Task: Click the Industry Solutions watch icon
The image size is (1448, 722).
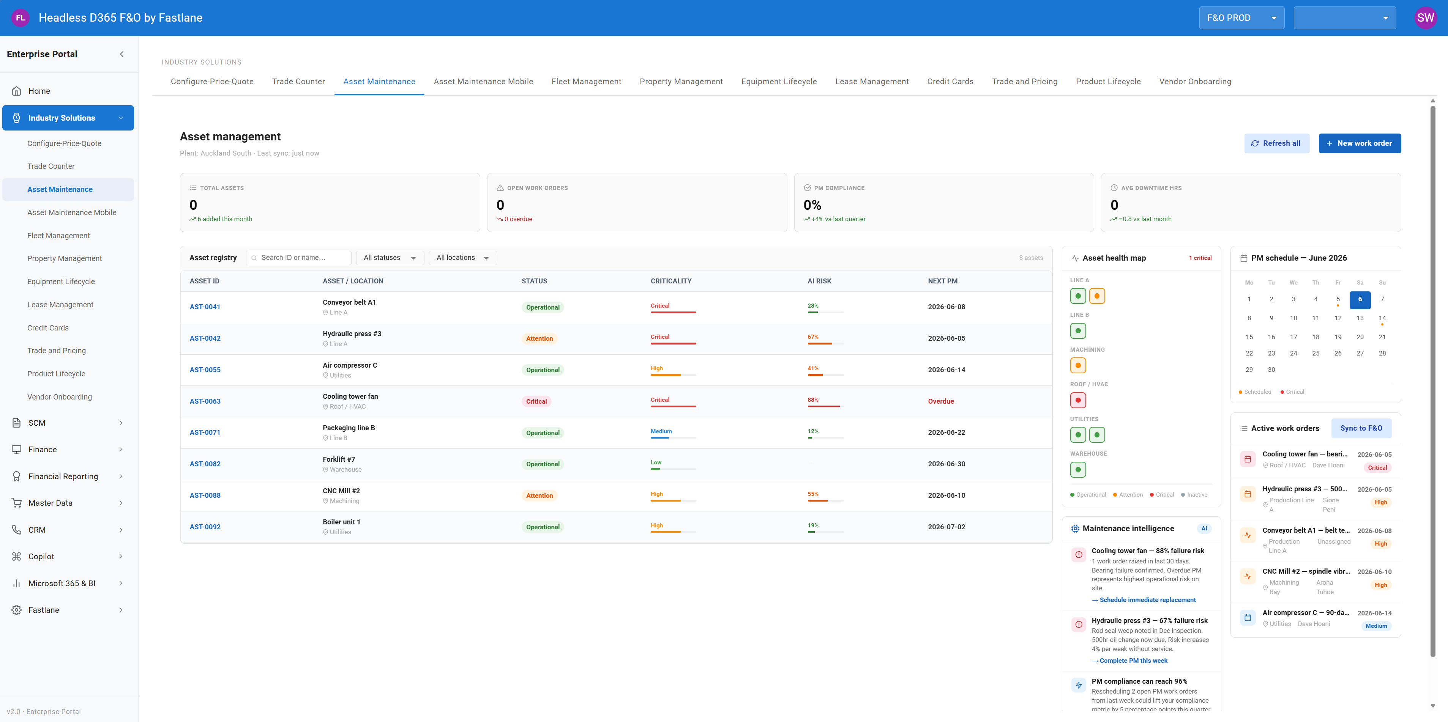Action: [16, 118]
